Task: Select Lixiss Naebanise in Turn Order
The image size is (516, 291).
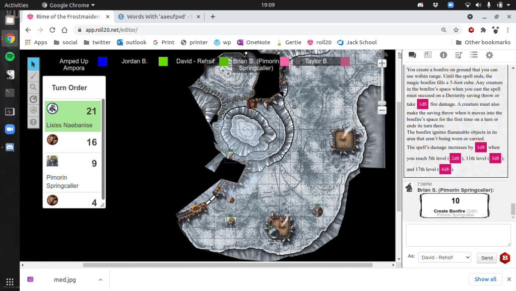Action: pos(73,116)
